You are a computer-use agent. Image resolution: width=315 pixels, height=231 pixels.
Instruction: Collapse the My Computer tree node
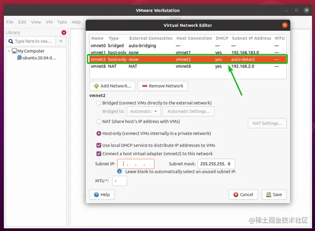click(x=9, y=51)
